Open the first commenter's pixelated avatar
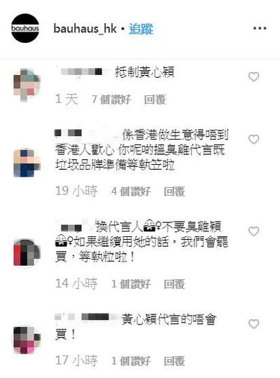 (x=27, y=85)
